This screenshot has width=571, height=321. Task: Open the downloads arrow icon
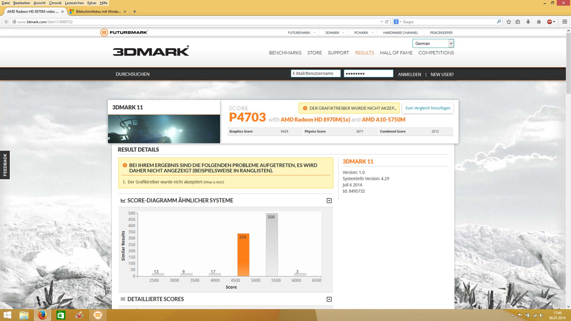pos(528,22)
